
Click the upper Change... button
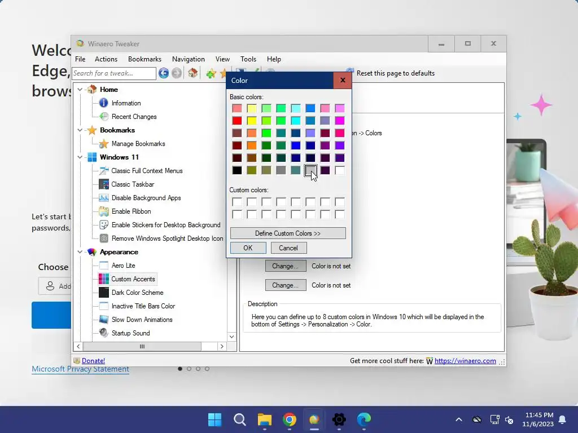(x=286, y=266)
